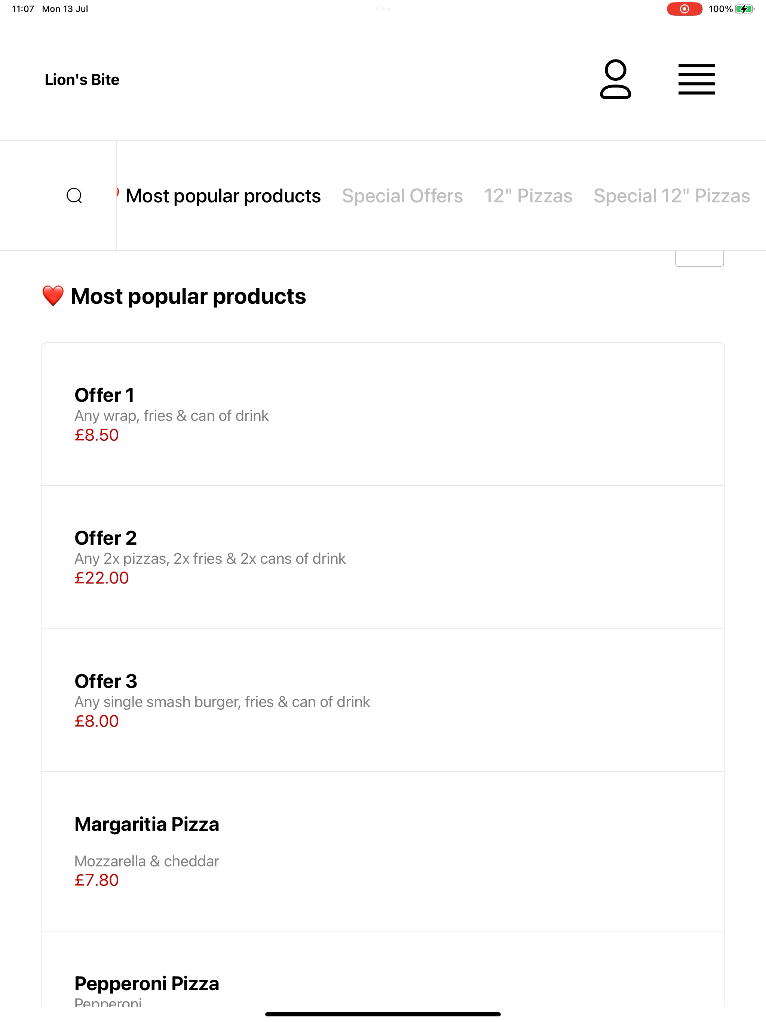Open the Special 12" Pizzas tab
766x1022 pixels.
pyautogui.click(x=672, y=196)
